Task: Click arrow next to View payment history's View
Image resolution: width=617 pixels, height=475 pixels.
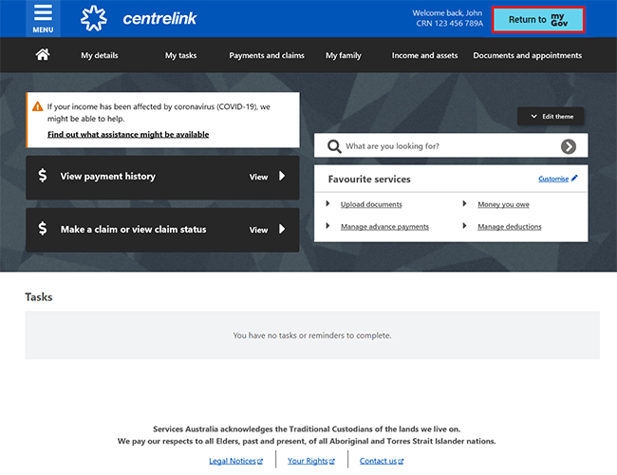Action: (282, 176)
